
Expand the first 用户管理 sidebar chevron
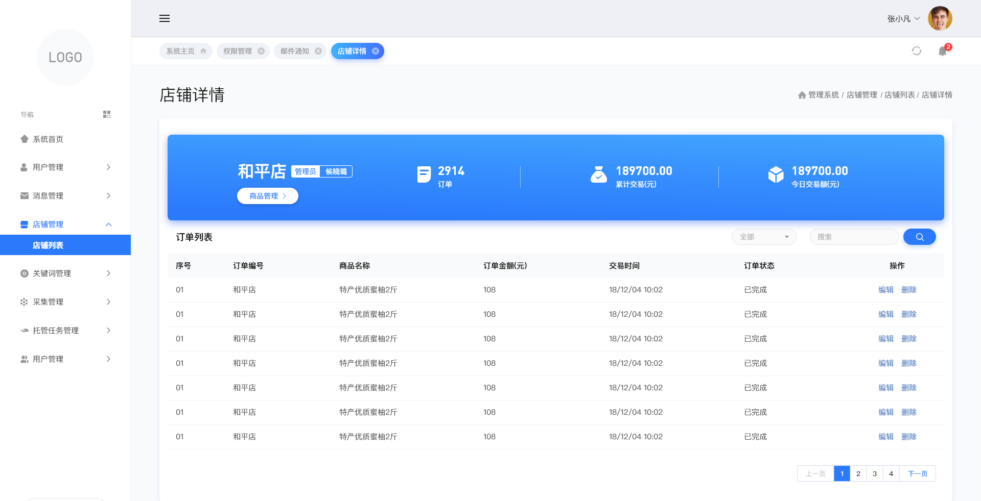(x=108, y=167)
